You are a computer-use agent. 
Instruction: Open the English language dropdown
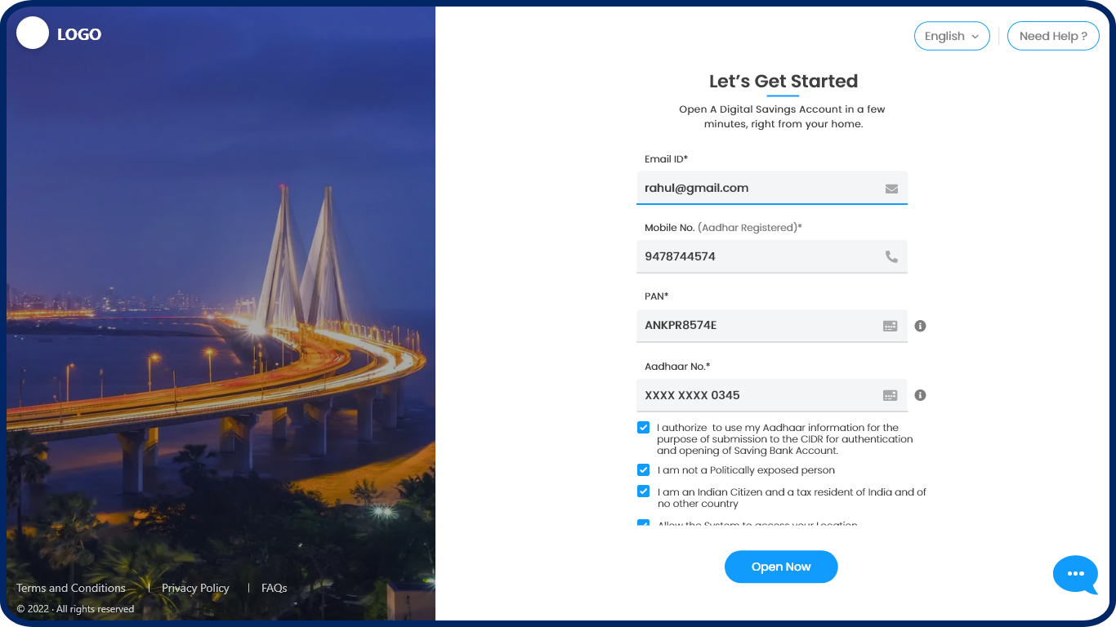click(x=951, y=36)
